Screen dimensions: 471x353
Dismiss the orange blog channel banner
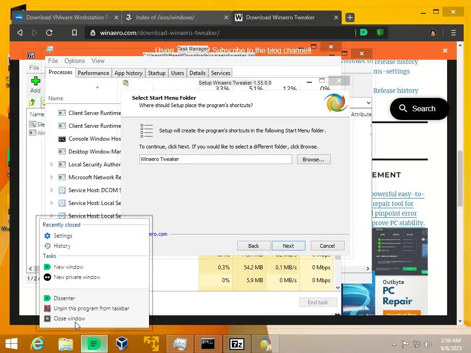[445, 51]
